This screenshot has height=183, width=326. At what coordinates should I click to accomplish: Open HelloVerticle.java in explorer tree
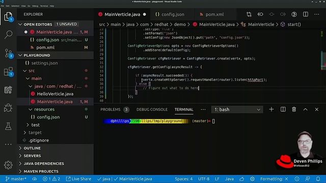pos(56,94)
